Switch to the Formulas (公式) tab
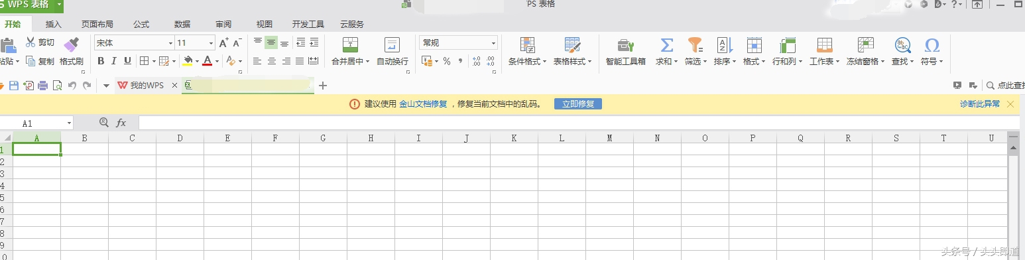The image size is (1025, 260). click(141, 24)
